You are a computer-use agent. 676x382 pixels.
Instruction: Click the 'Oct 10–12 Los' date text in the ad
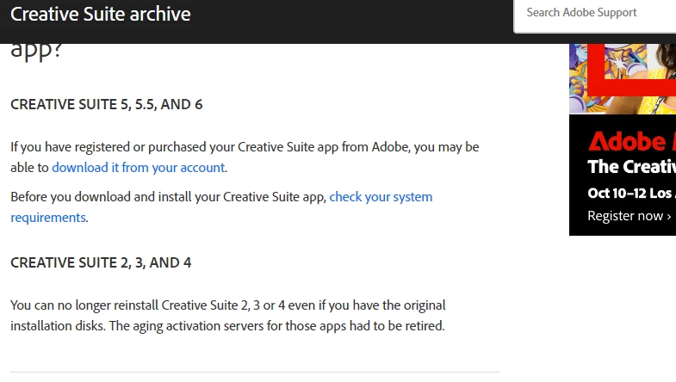(629, 193)
